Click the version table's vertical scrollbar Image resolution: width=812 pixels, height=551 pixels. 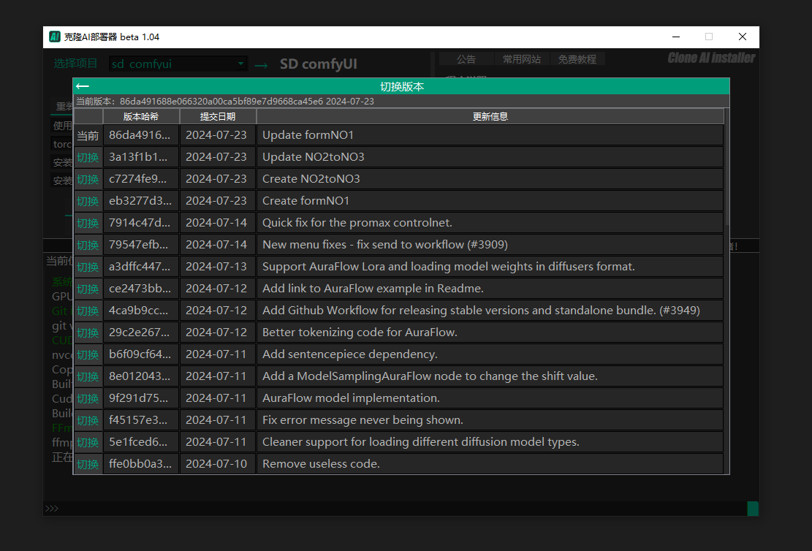pyautogui.click(x=726, y=167)
